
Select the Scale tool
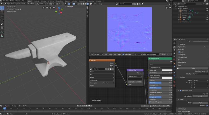[2, 24]
